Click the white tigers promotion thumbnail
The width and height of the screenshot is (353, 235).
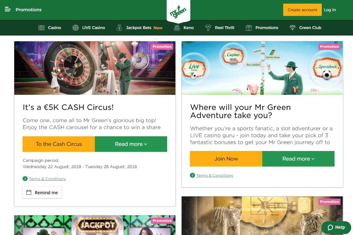262,216
